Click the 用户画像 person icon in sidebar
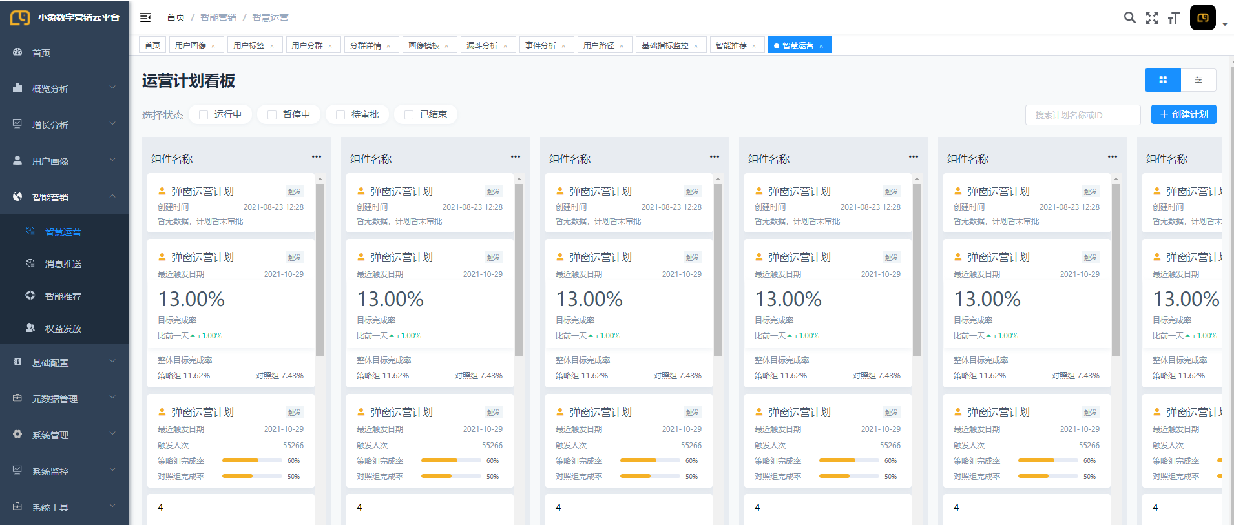The width and height of the screenshot is (1234, 525). (17, 160)
